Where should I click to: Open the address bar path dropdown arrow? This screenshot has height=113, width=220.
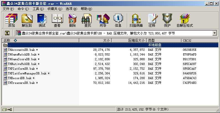(x=214, y=33)
